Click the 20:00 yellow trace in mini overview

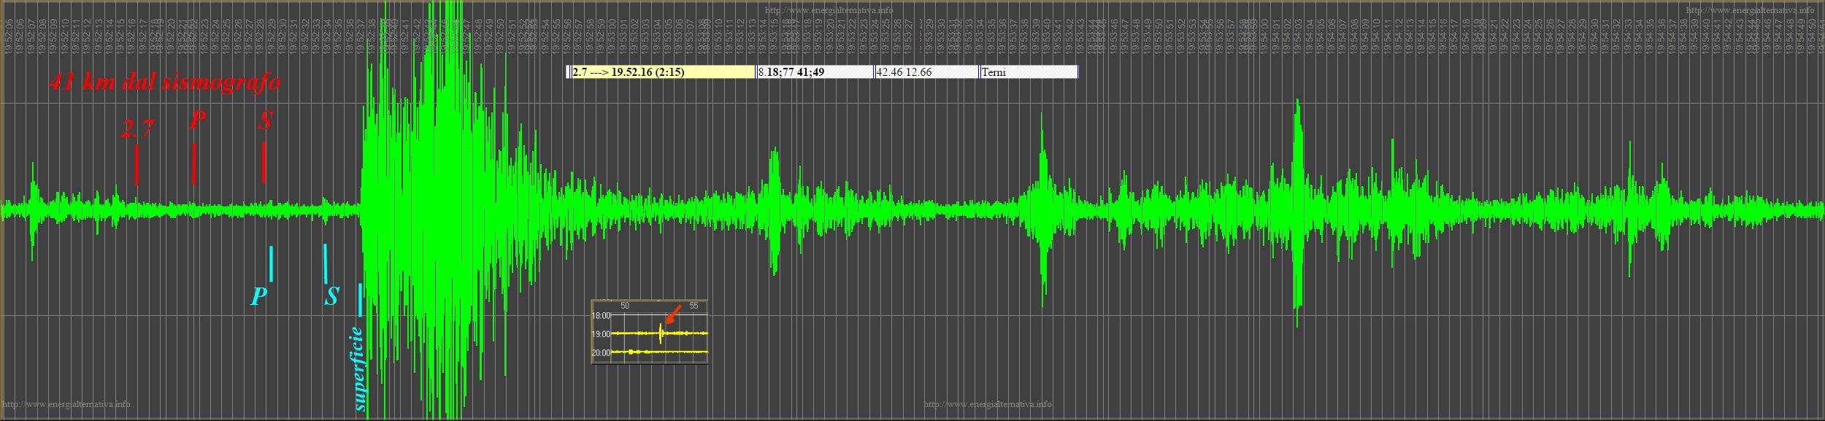click(x=659, y=352)
